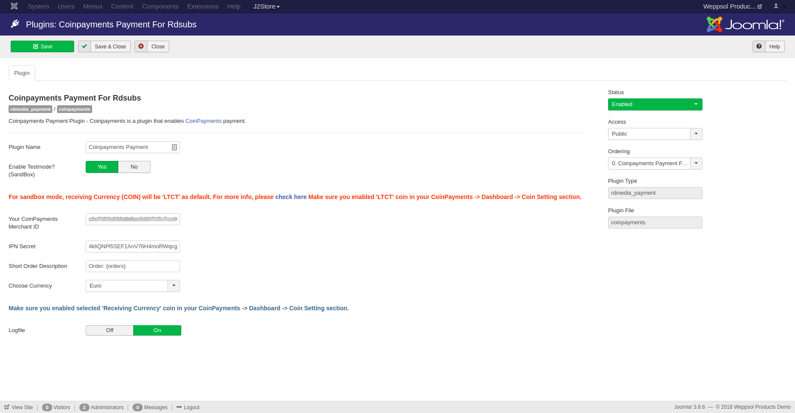Image resolution: width=795 pixels, height=413 pixels.
Task: Click the Short Order Description field
Action: click(133, 266)
